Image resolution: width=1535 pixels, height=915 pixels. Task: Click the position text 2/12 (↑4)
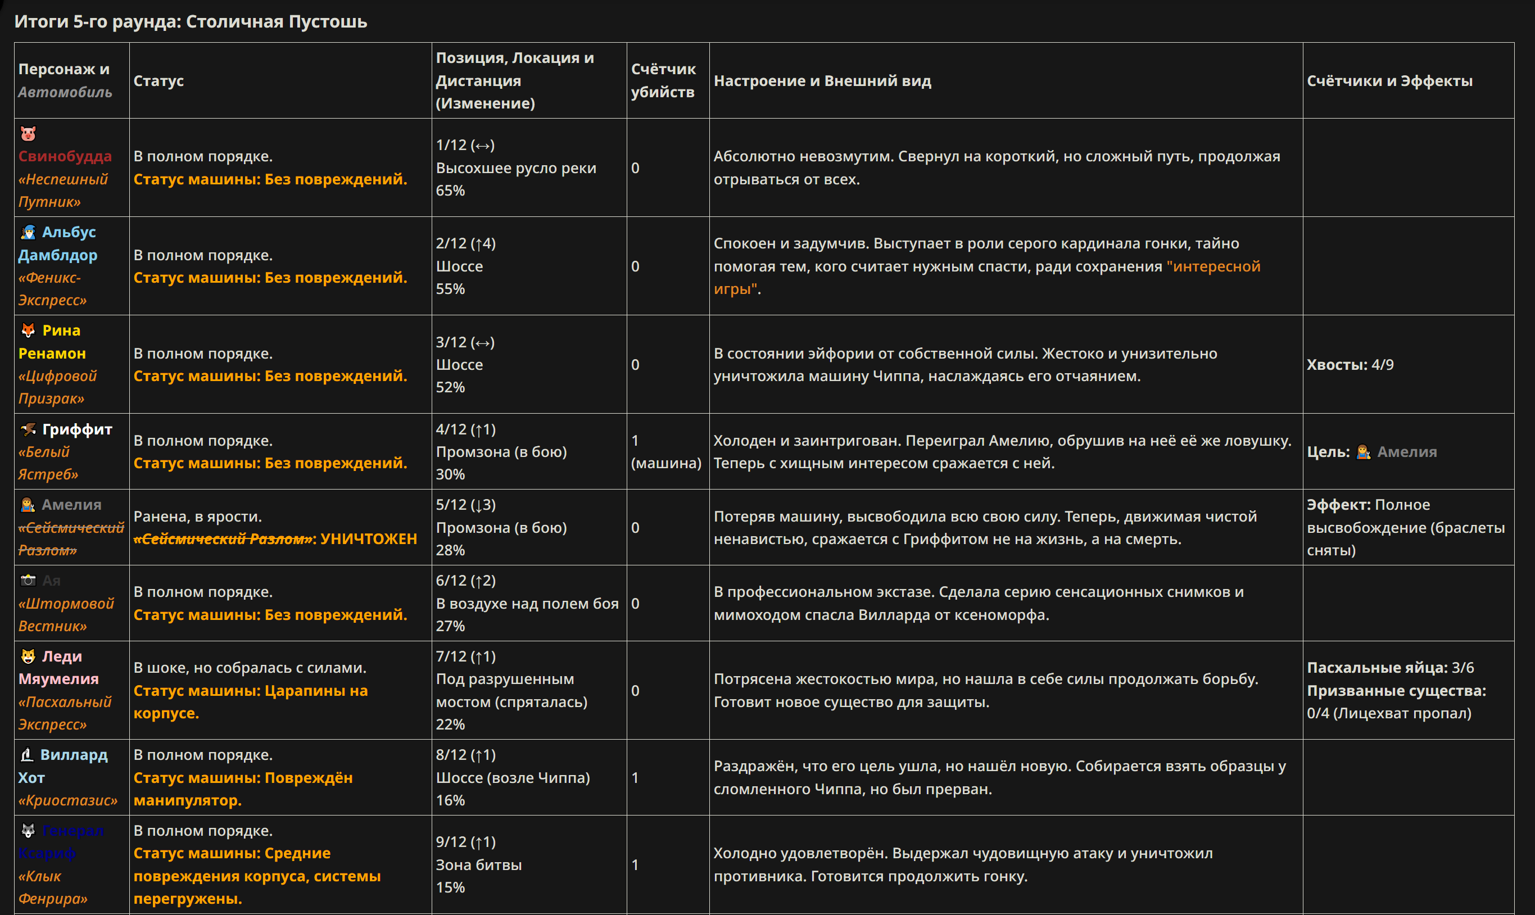point(466,243)
